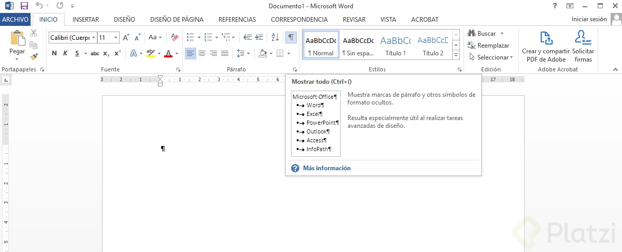Increase font size with the larger A icon
The width and height of the screenshot is (622, 252).
pyautogui.click(x=126, y=38)
